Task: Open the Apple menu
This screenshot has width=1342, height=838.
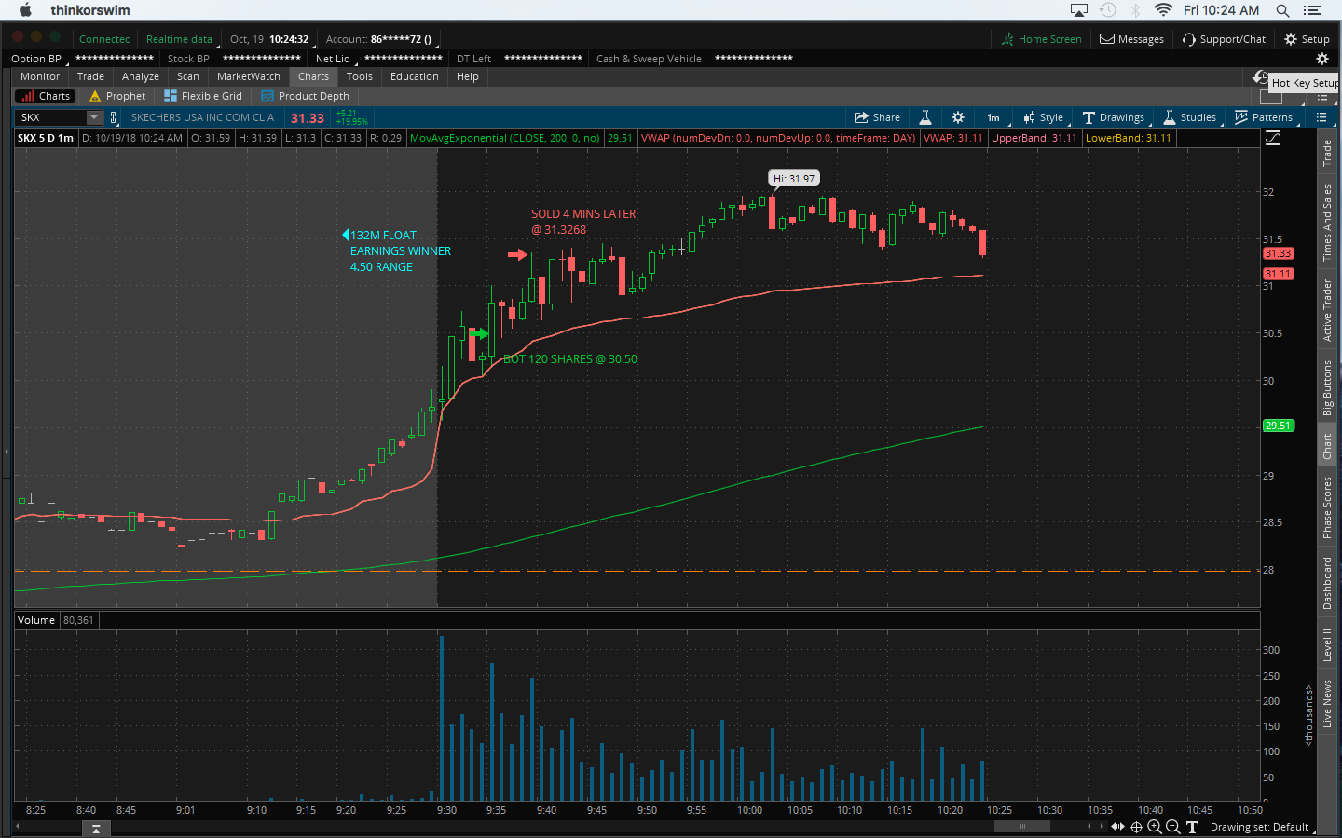Action: click(25, 10)
